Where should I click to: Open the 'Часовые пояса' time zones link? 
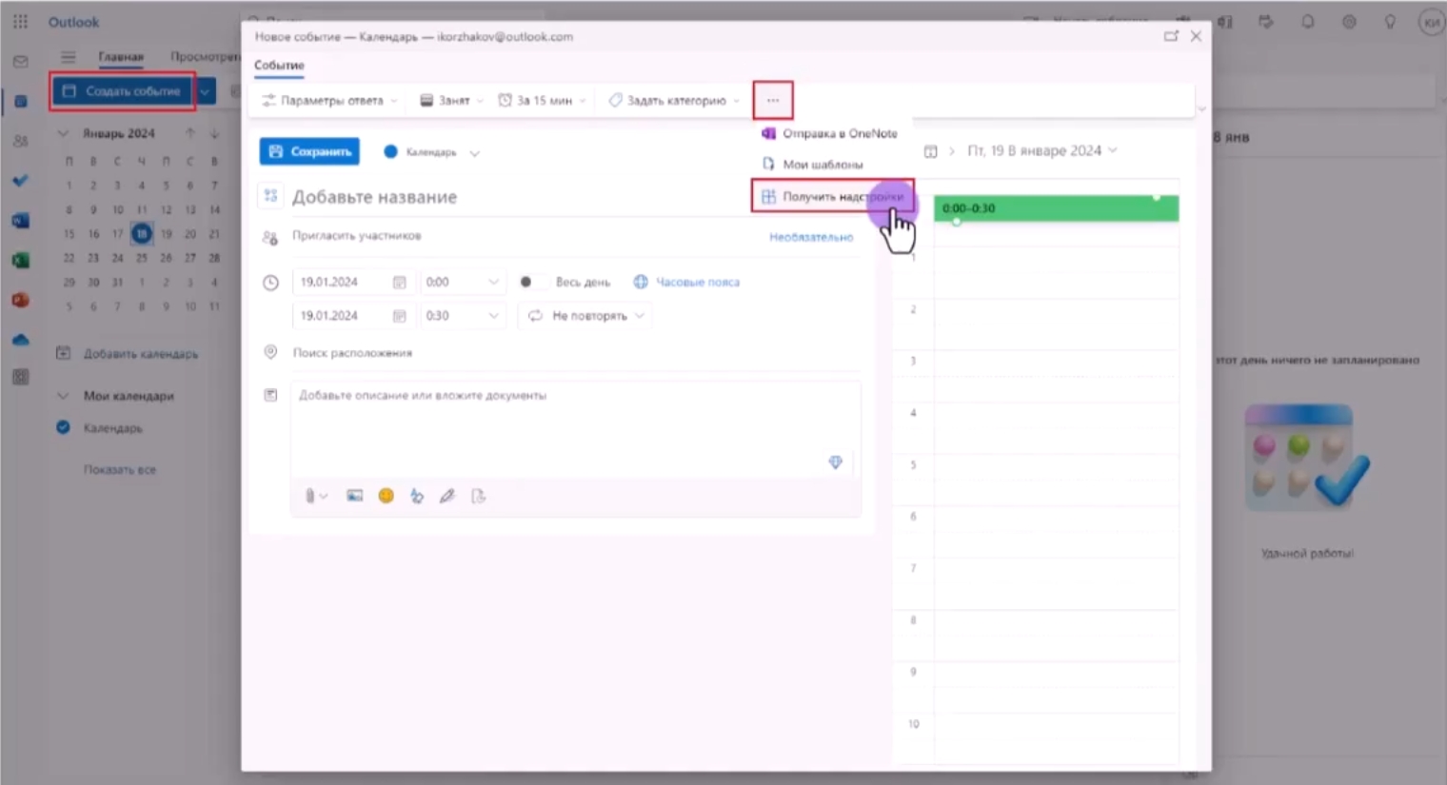point(697,282)
